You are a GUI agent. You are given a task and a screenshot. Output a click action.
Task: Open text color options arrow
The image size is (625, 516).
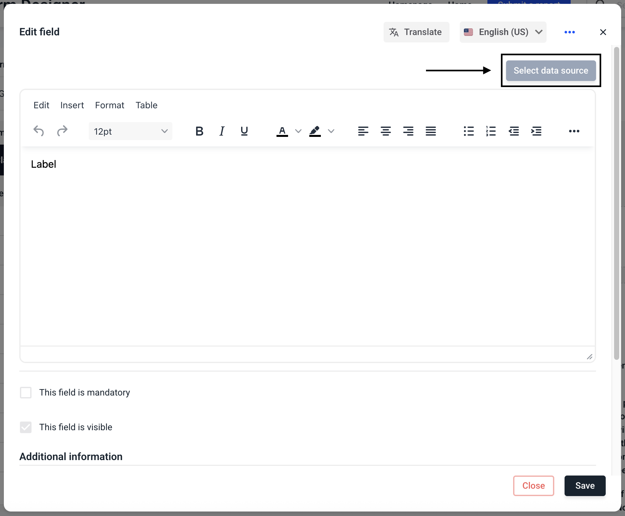coord(298,131)
